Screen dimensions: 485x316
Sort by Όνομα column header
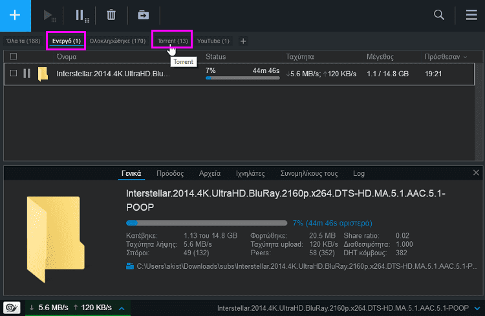click(x=67, y=57)
